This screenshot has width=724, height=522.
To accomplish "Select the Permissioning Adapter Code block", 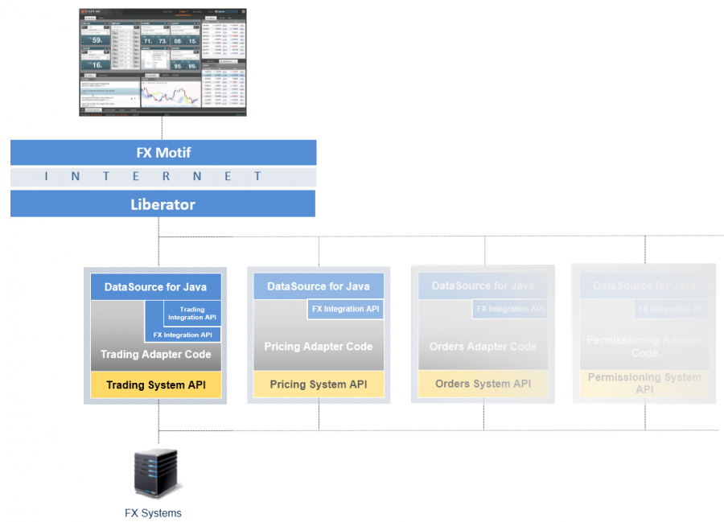I will 644,346.
